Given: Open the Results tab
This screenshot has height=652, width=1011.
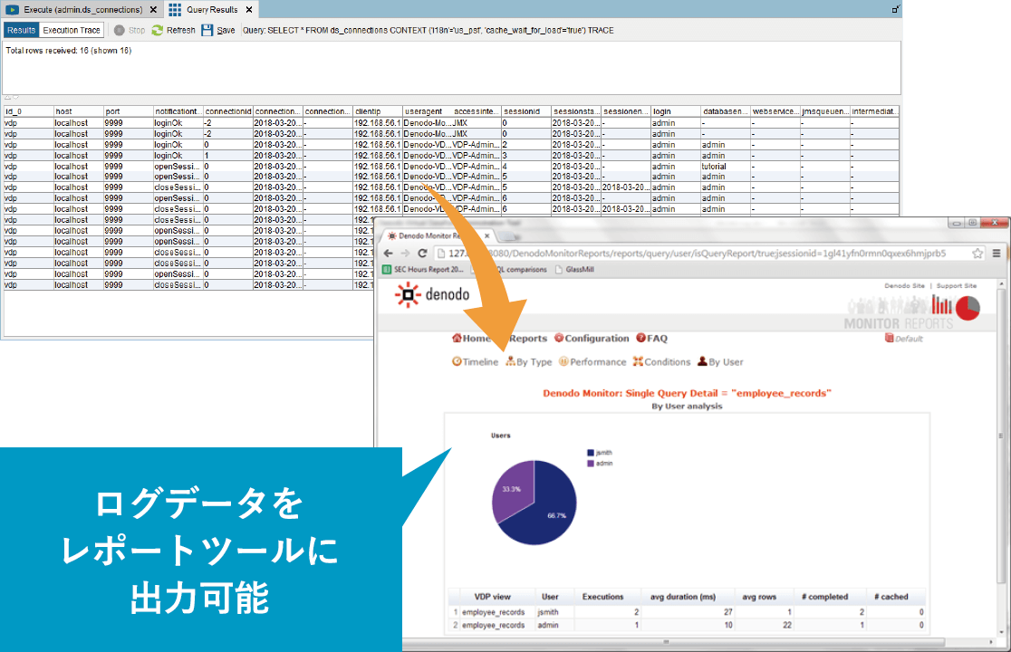Looking at the screenshot, I should [x=21, y=30].
